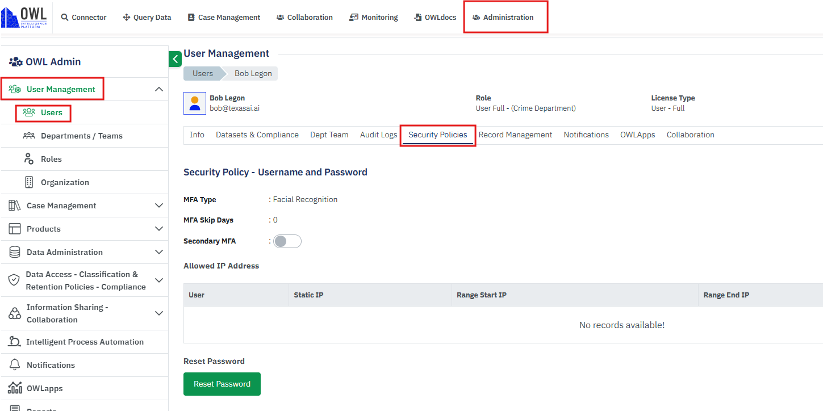Image resolution: width=823 pixels, height=411 pixels.
Task: Click the Notifications bell icon in sidebar
Action: pos(15,365)
